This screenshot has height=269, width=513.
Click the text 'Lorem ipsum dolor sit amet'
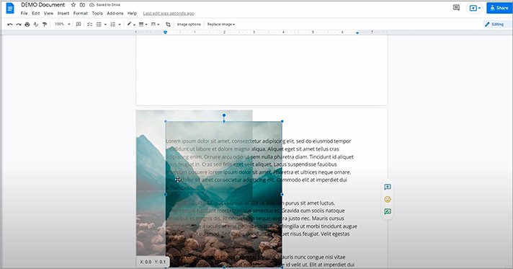pos(197,141)
